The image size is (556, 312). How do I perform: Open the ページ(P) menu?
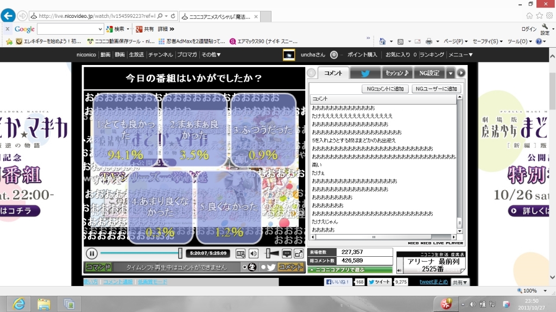(x=456, y=41)
